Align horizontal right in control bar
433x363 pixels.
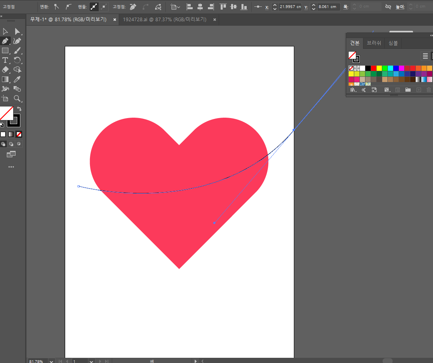point(211,7)
